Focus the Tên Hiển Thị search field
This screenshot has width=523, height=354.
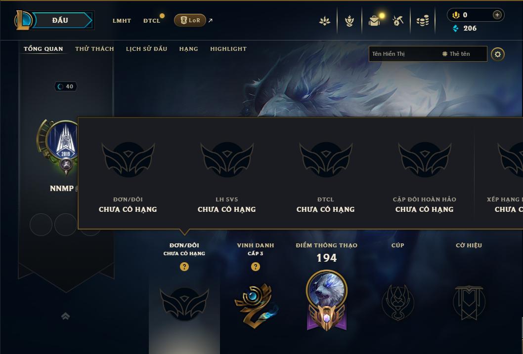(x=403, y=54)
